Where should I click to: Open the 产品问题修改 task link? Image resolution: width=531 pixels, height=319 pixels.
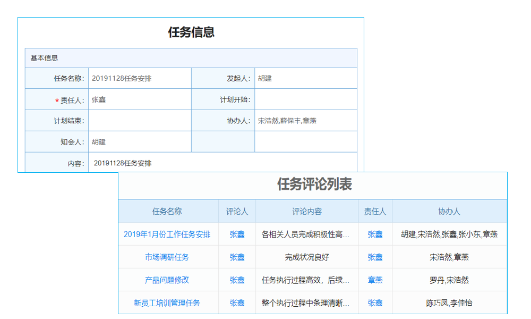click(x=169, y=280)
